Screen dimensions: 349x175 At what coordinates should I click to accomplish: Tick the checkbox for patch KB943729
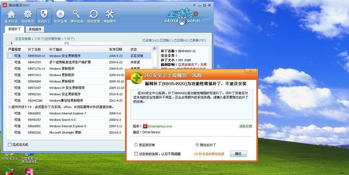pos(10,62)
